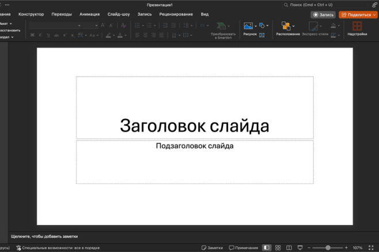Open character spacing AV options
The width and height of the screenshot is (379, 252).
pos(82,35)
